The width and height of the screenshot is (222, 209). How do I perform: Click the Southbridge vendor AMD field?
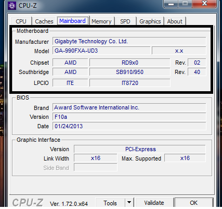[x=70, y=72]
